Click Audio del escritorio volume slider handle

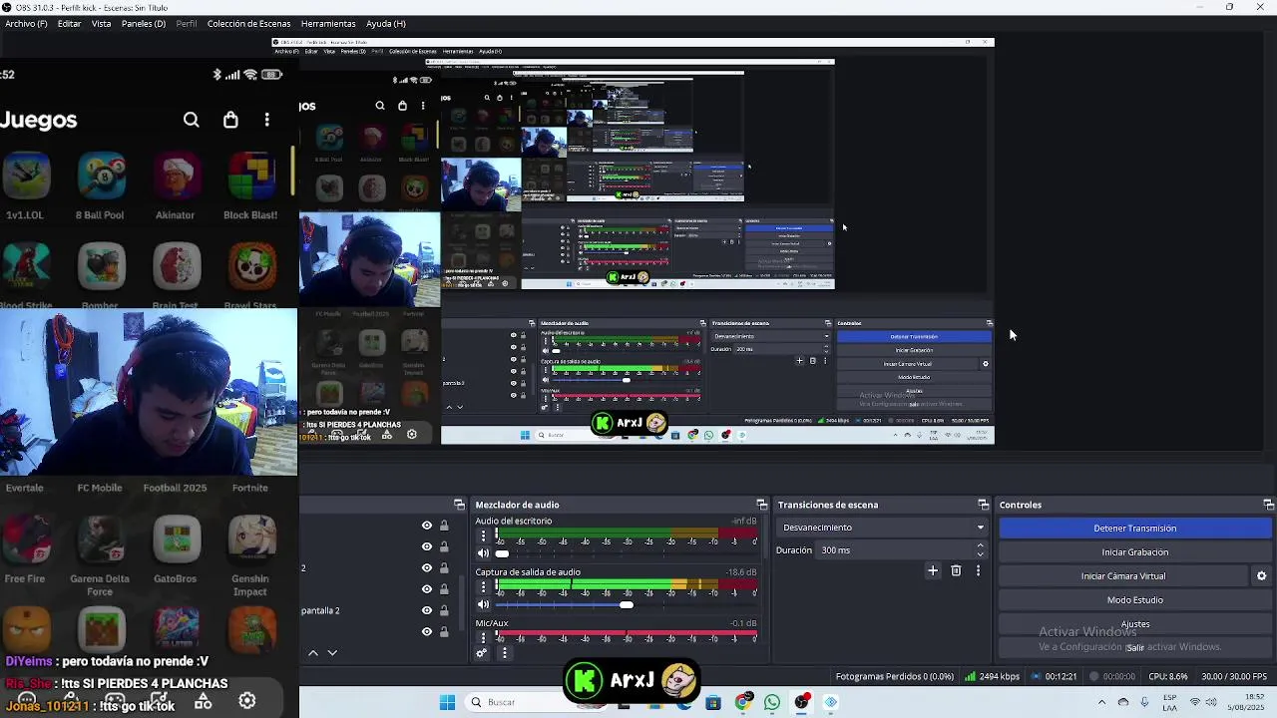tap(502, 553)
